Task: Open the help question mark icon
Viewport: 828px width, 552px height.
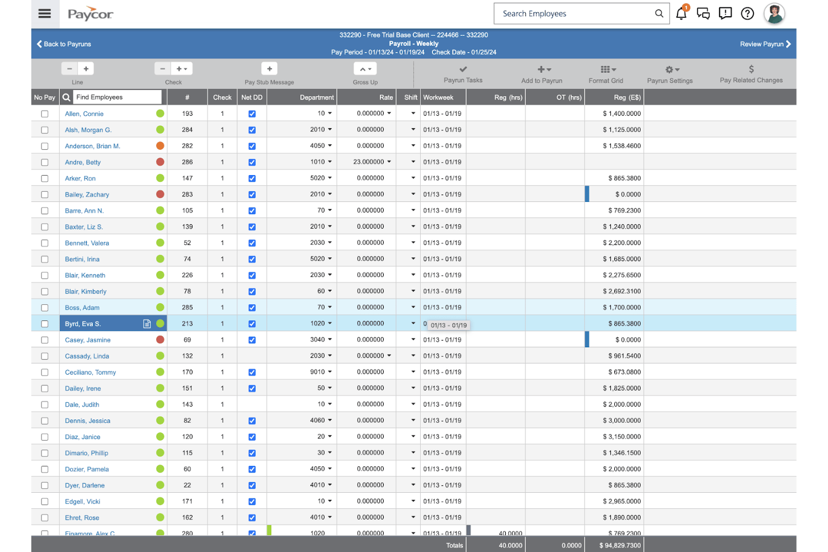Action: tap(747, 13)
